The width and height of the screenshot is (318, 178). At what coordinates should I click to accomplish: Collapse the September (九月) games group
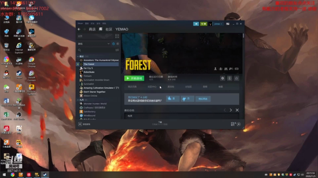[78, 100]
